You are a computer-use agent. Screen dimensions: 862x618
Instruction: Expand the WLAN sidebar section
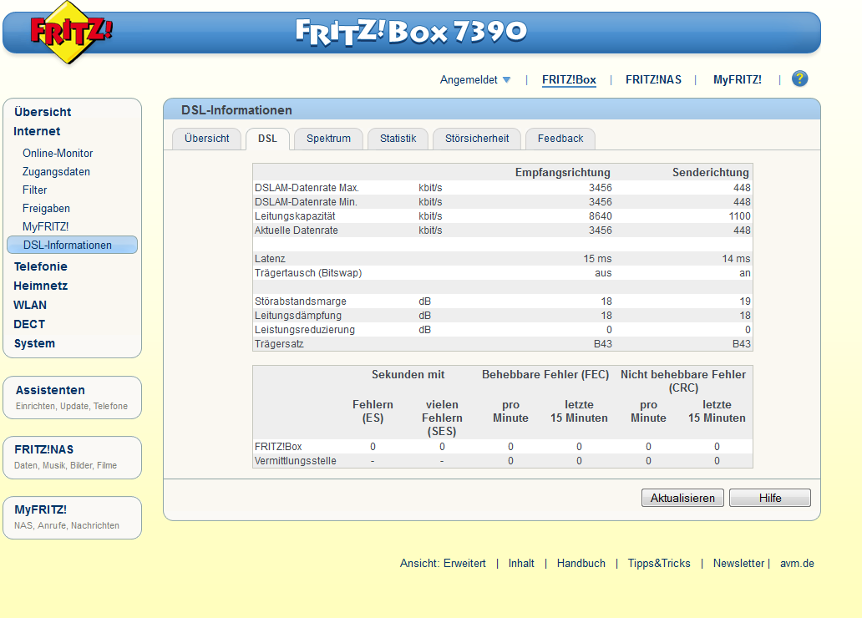(30, 305)
